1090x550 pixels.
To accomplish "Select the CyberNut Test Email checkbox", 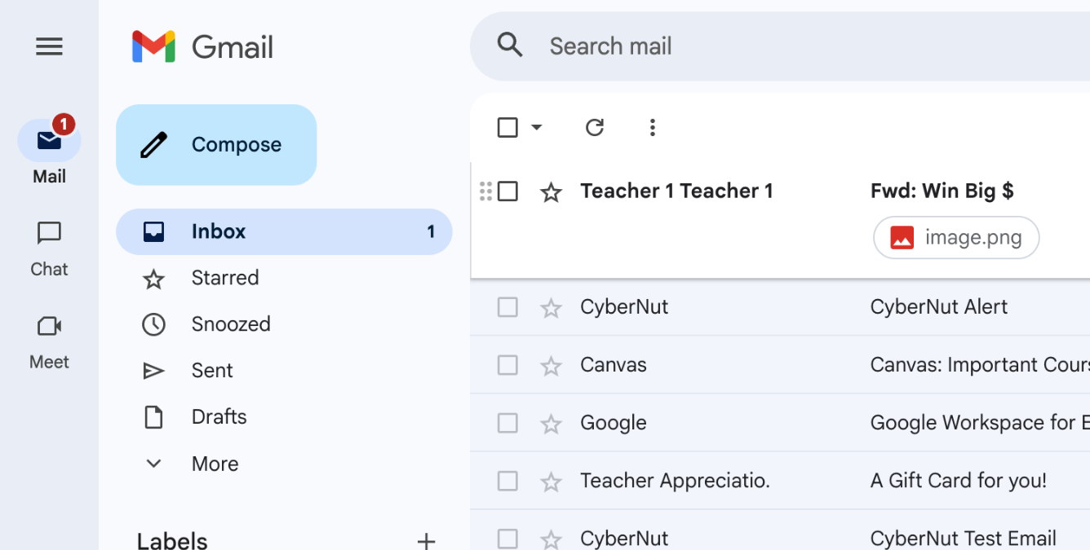I will (x=507, y=539).
